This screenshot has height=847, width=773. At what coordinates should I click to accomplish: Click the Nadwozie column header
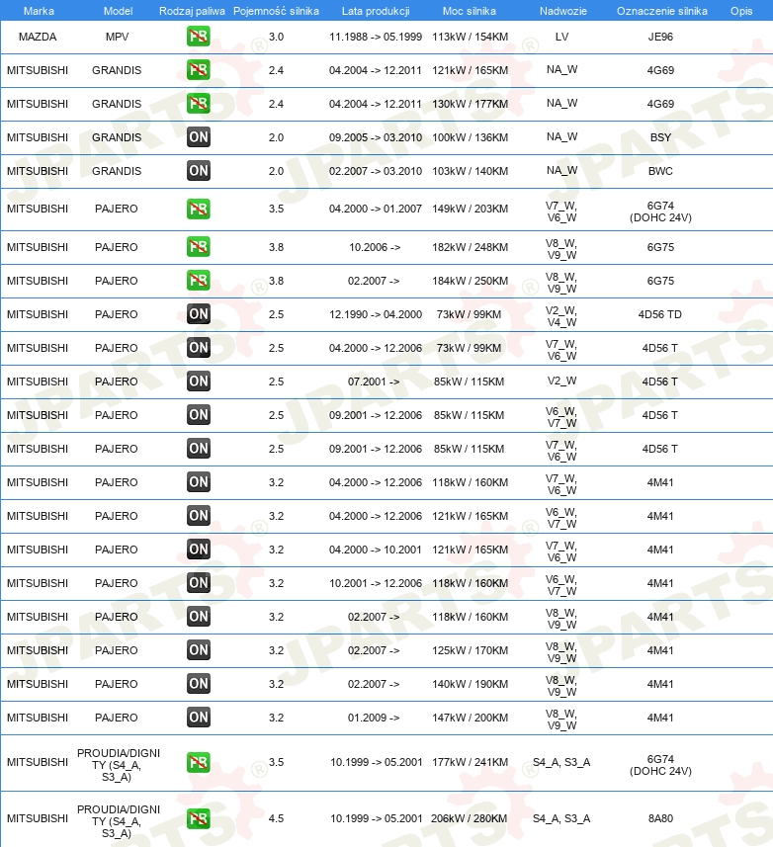tap(562, 11)
